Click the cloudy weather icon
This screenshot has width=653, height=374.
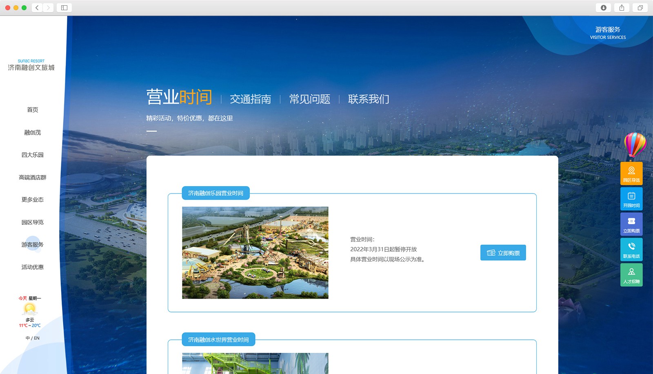[30, 309]
